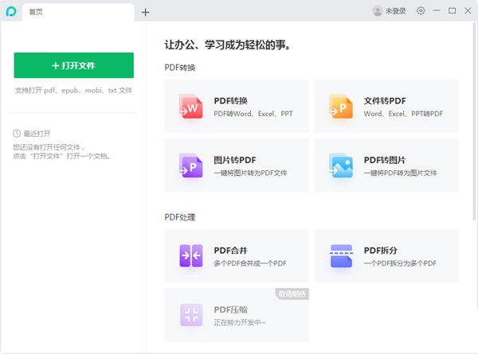Click the 敬请期待 badge

coord(292,294)
